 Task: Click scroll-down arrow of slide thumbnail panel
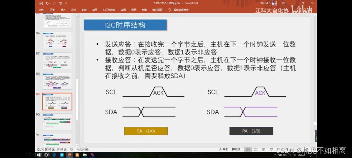tap(77, 145)
